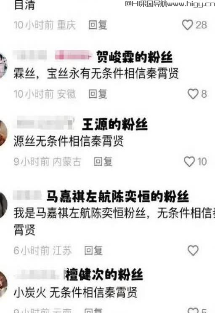
Task: Open avatar of 马嘉祺左航陈奕恒 fan commenter
Action: pyautogui.click(x=3, y=205)
